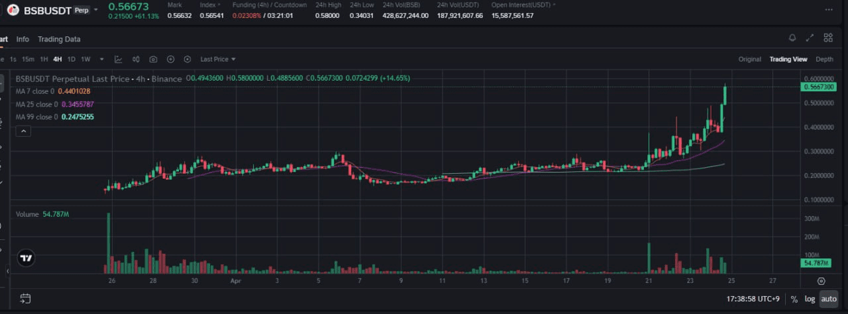The height and width of the screenshot is (314, 848).
Task: Click the 0.6000000 price axis label
Action: (819, 78)
